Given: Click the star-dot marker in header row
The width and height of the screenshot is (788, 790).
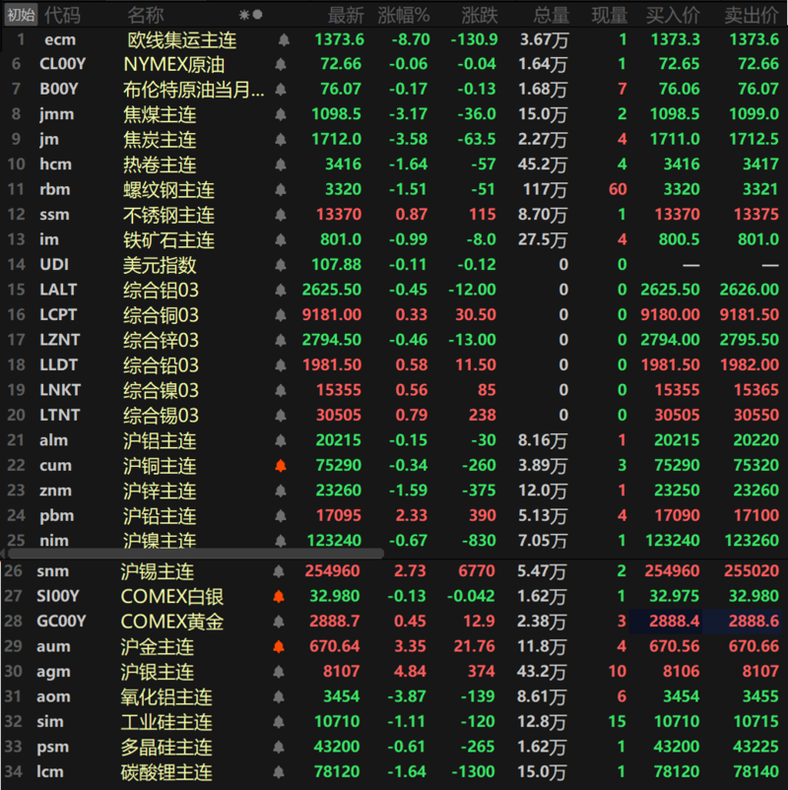Looking at the screenshot, I should (x=251, y=15).
